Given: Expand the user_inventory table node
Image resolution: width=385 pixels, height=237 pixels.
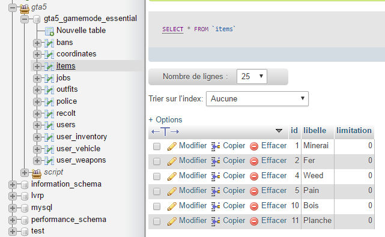Looking at the screenshot, I should click(37, 137).
